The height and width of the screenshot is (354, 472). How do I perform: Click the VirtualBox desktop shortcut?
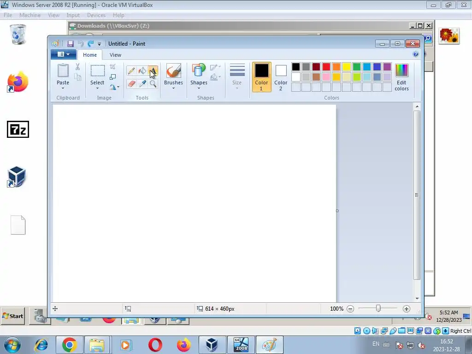17,177
